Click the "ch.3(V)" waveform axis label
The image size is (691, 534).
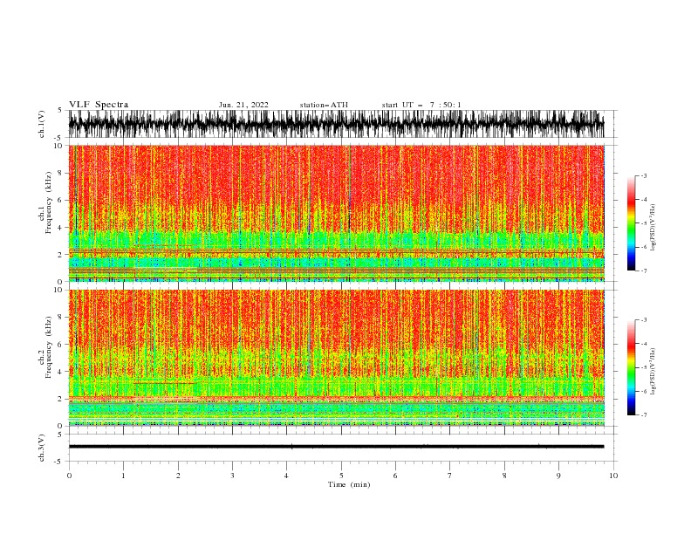(x=42, y=448)
